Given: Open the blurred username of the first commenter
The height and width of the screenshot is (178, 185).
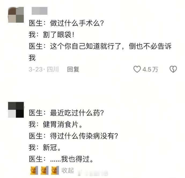Looking at the screenshot, I should (39, 11).
